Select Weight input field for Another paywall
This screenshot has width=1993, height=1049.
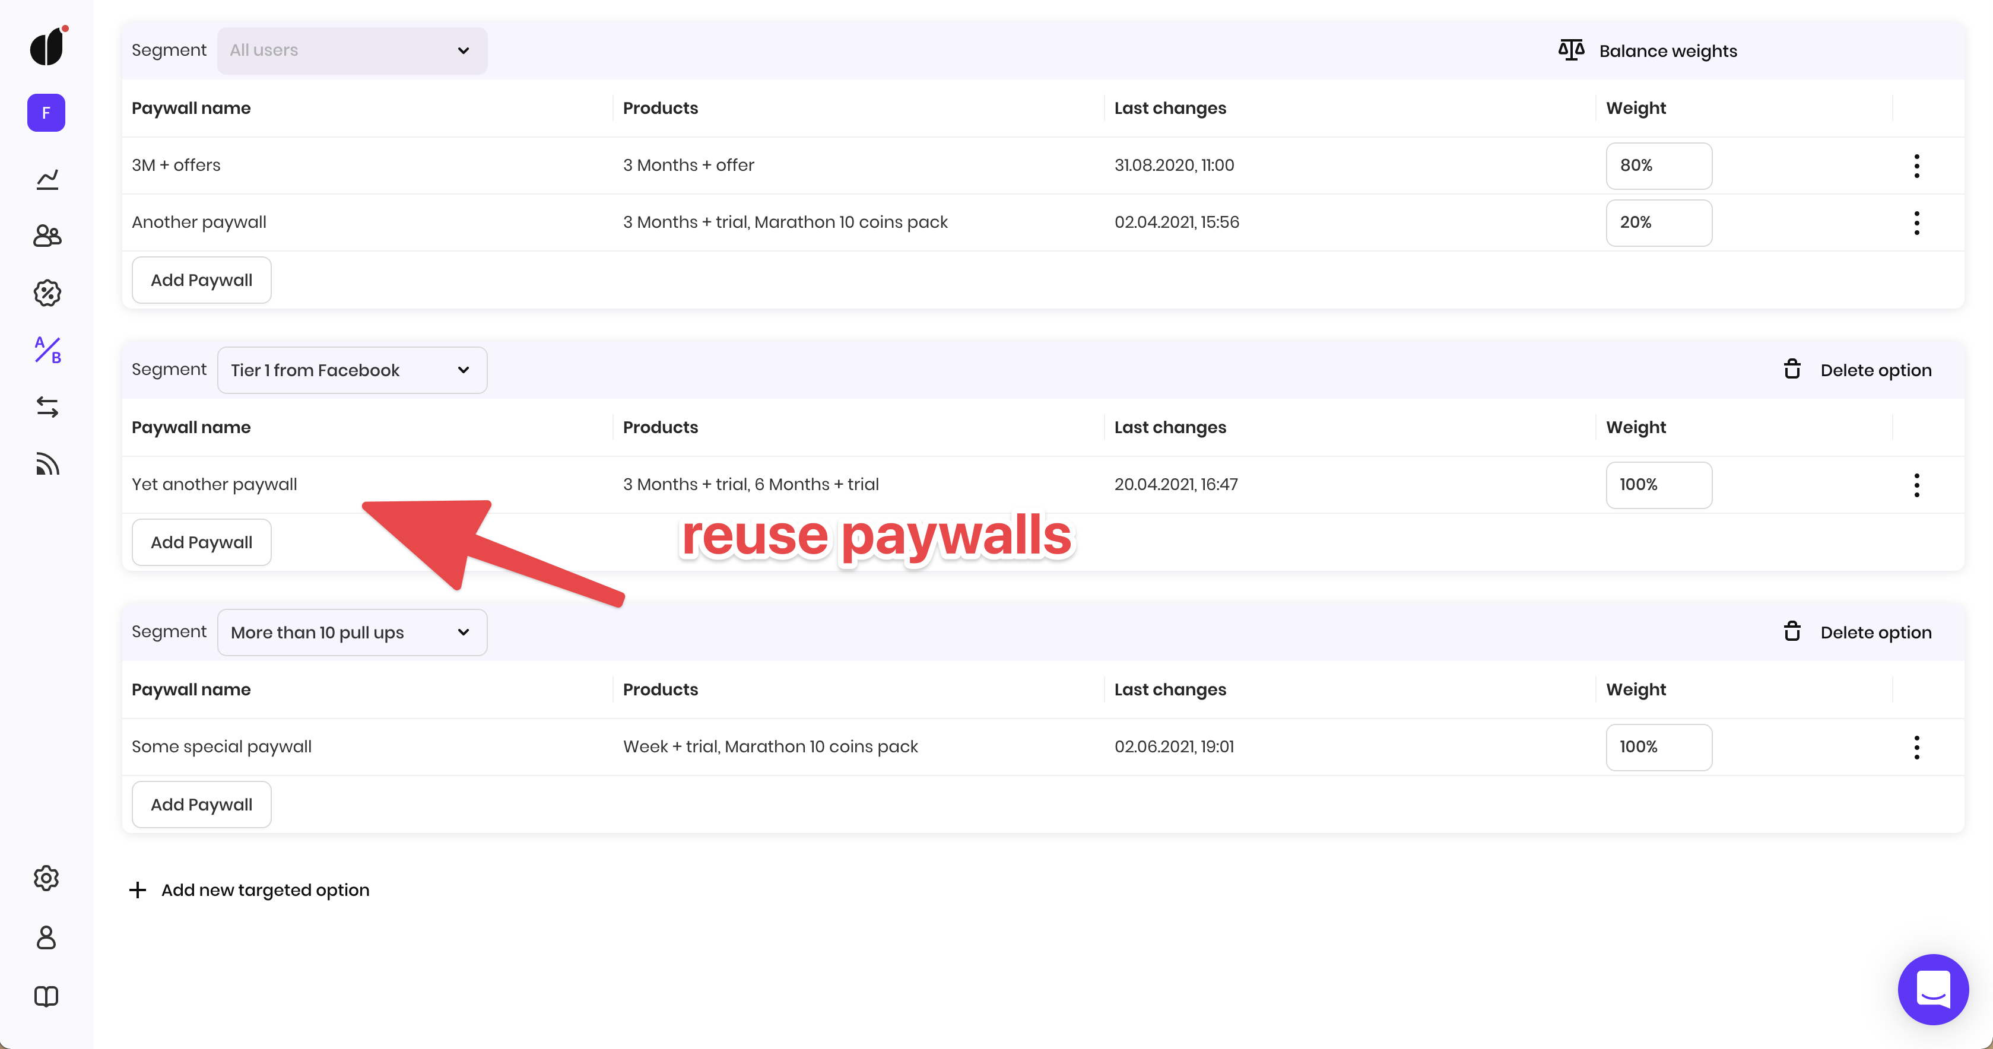click(1658, 221)
